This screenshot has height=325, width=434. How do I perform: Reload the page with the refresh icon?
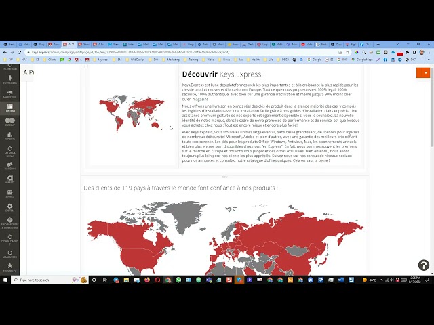coord(20,52)
